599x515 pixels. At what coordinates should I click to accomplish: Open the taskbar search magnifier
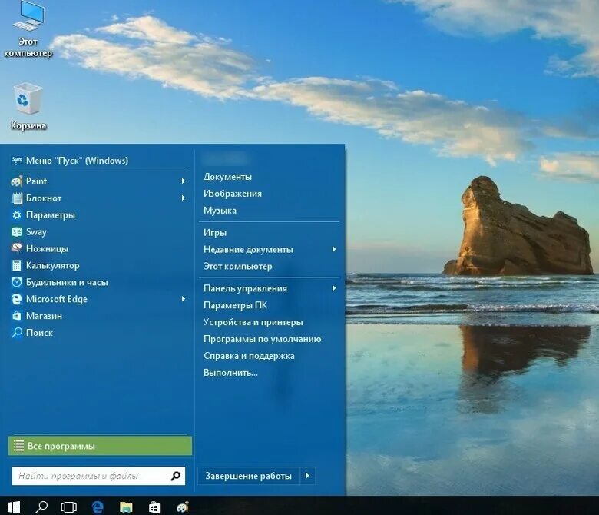pos(41,507)
